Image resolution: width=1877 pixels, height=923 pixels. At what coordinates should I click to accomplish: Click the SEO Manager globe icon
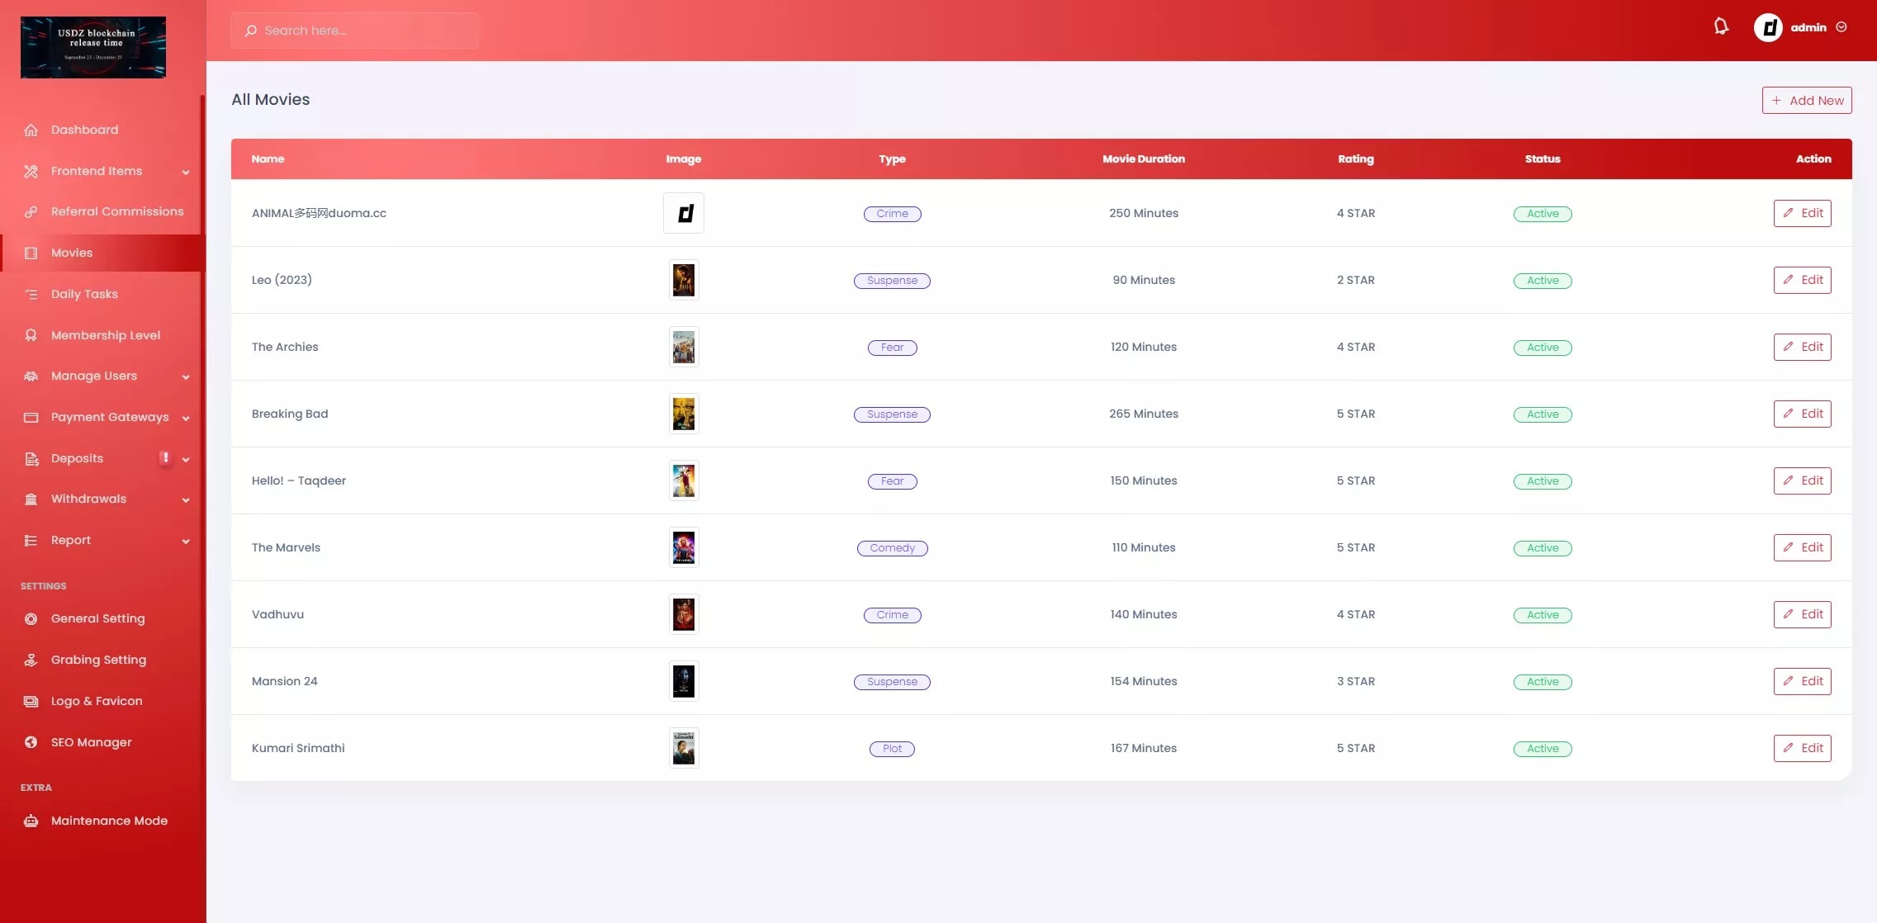click(31, 742)
